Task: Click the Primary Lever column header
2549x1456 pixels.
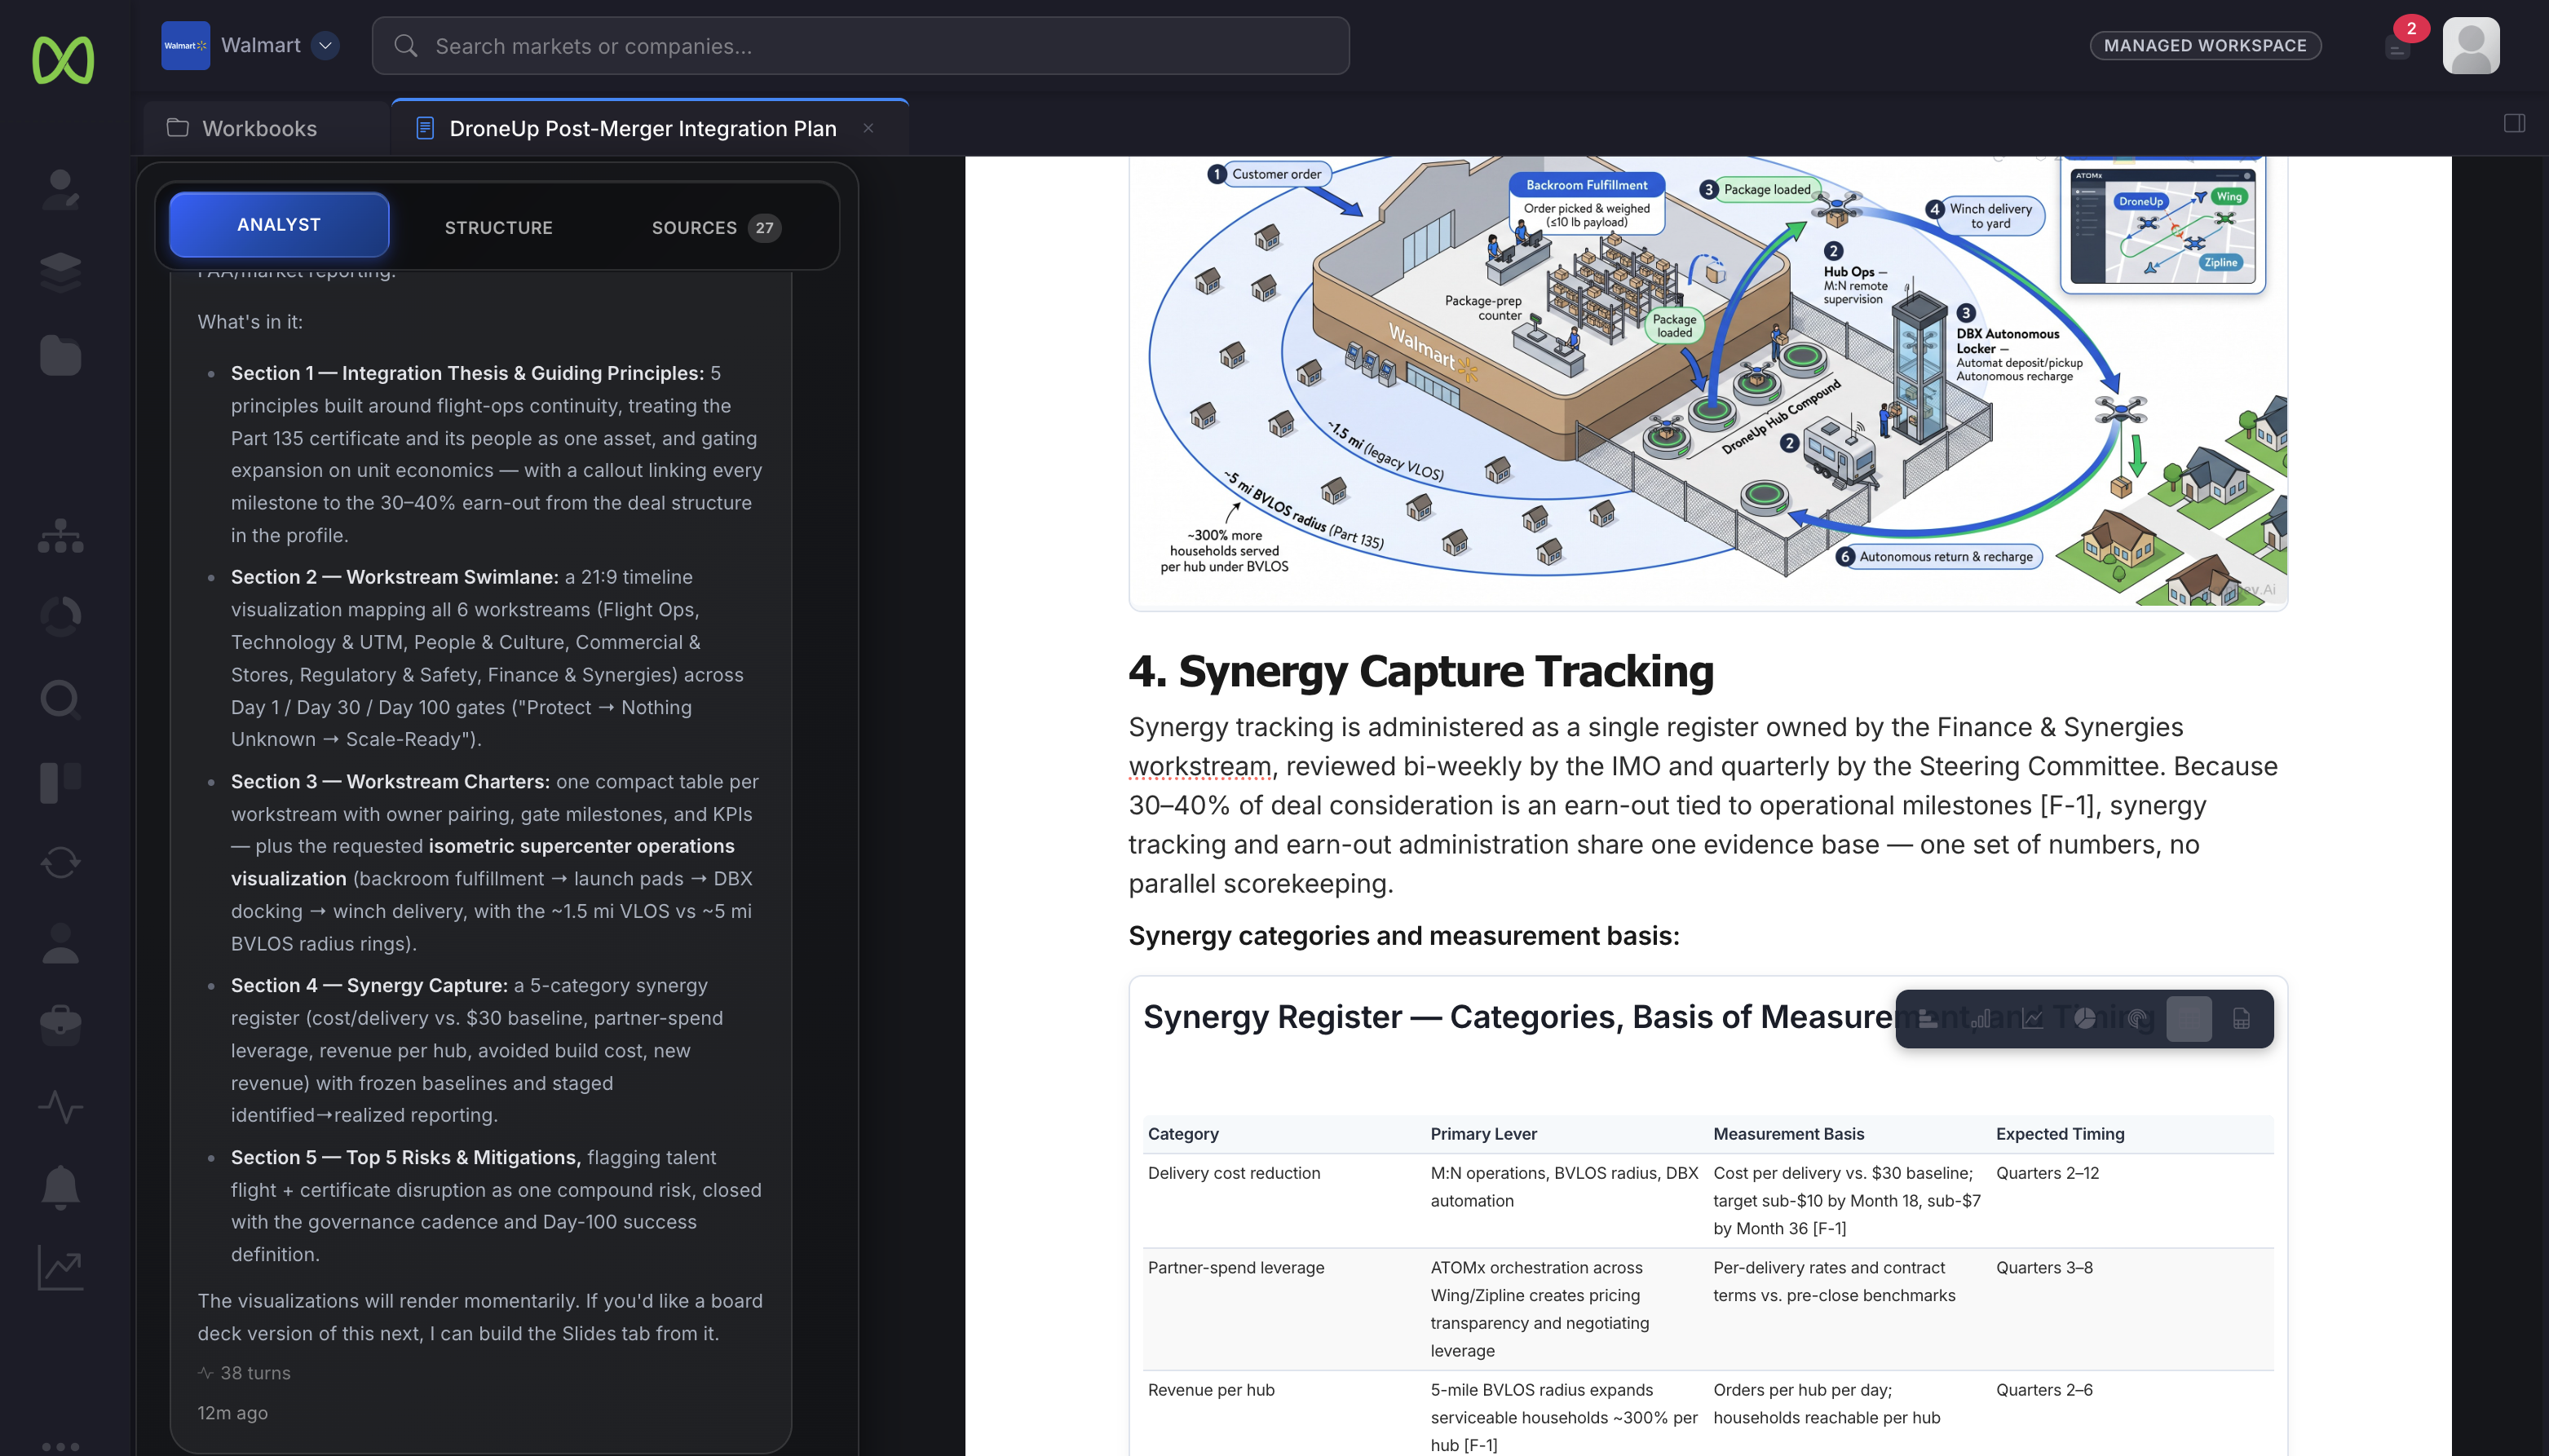Action: coord(1484,1134)
